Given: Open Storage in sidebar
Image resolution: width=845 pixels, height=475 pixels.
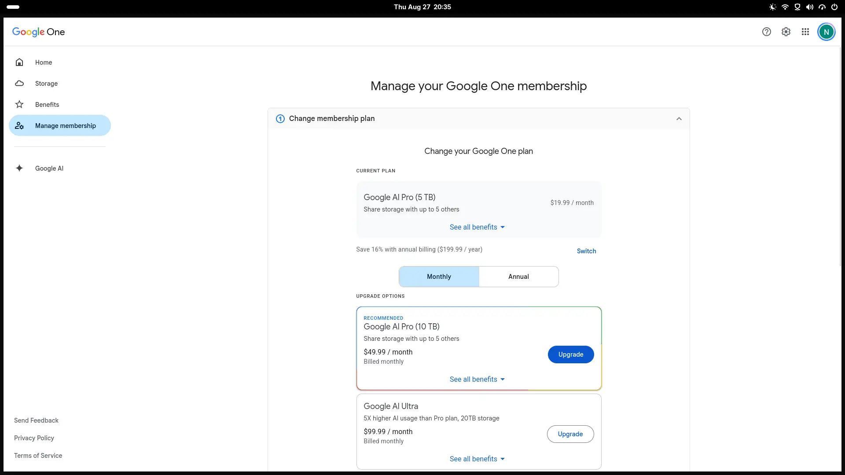Looking at the screenshot, I should (60, 84).
